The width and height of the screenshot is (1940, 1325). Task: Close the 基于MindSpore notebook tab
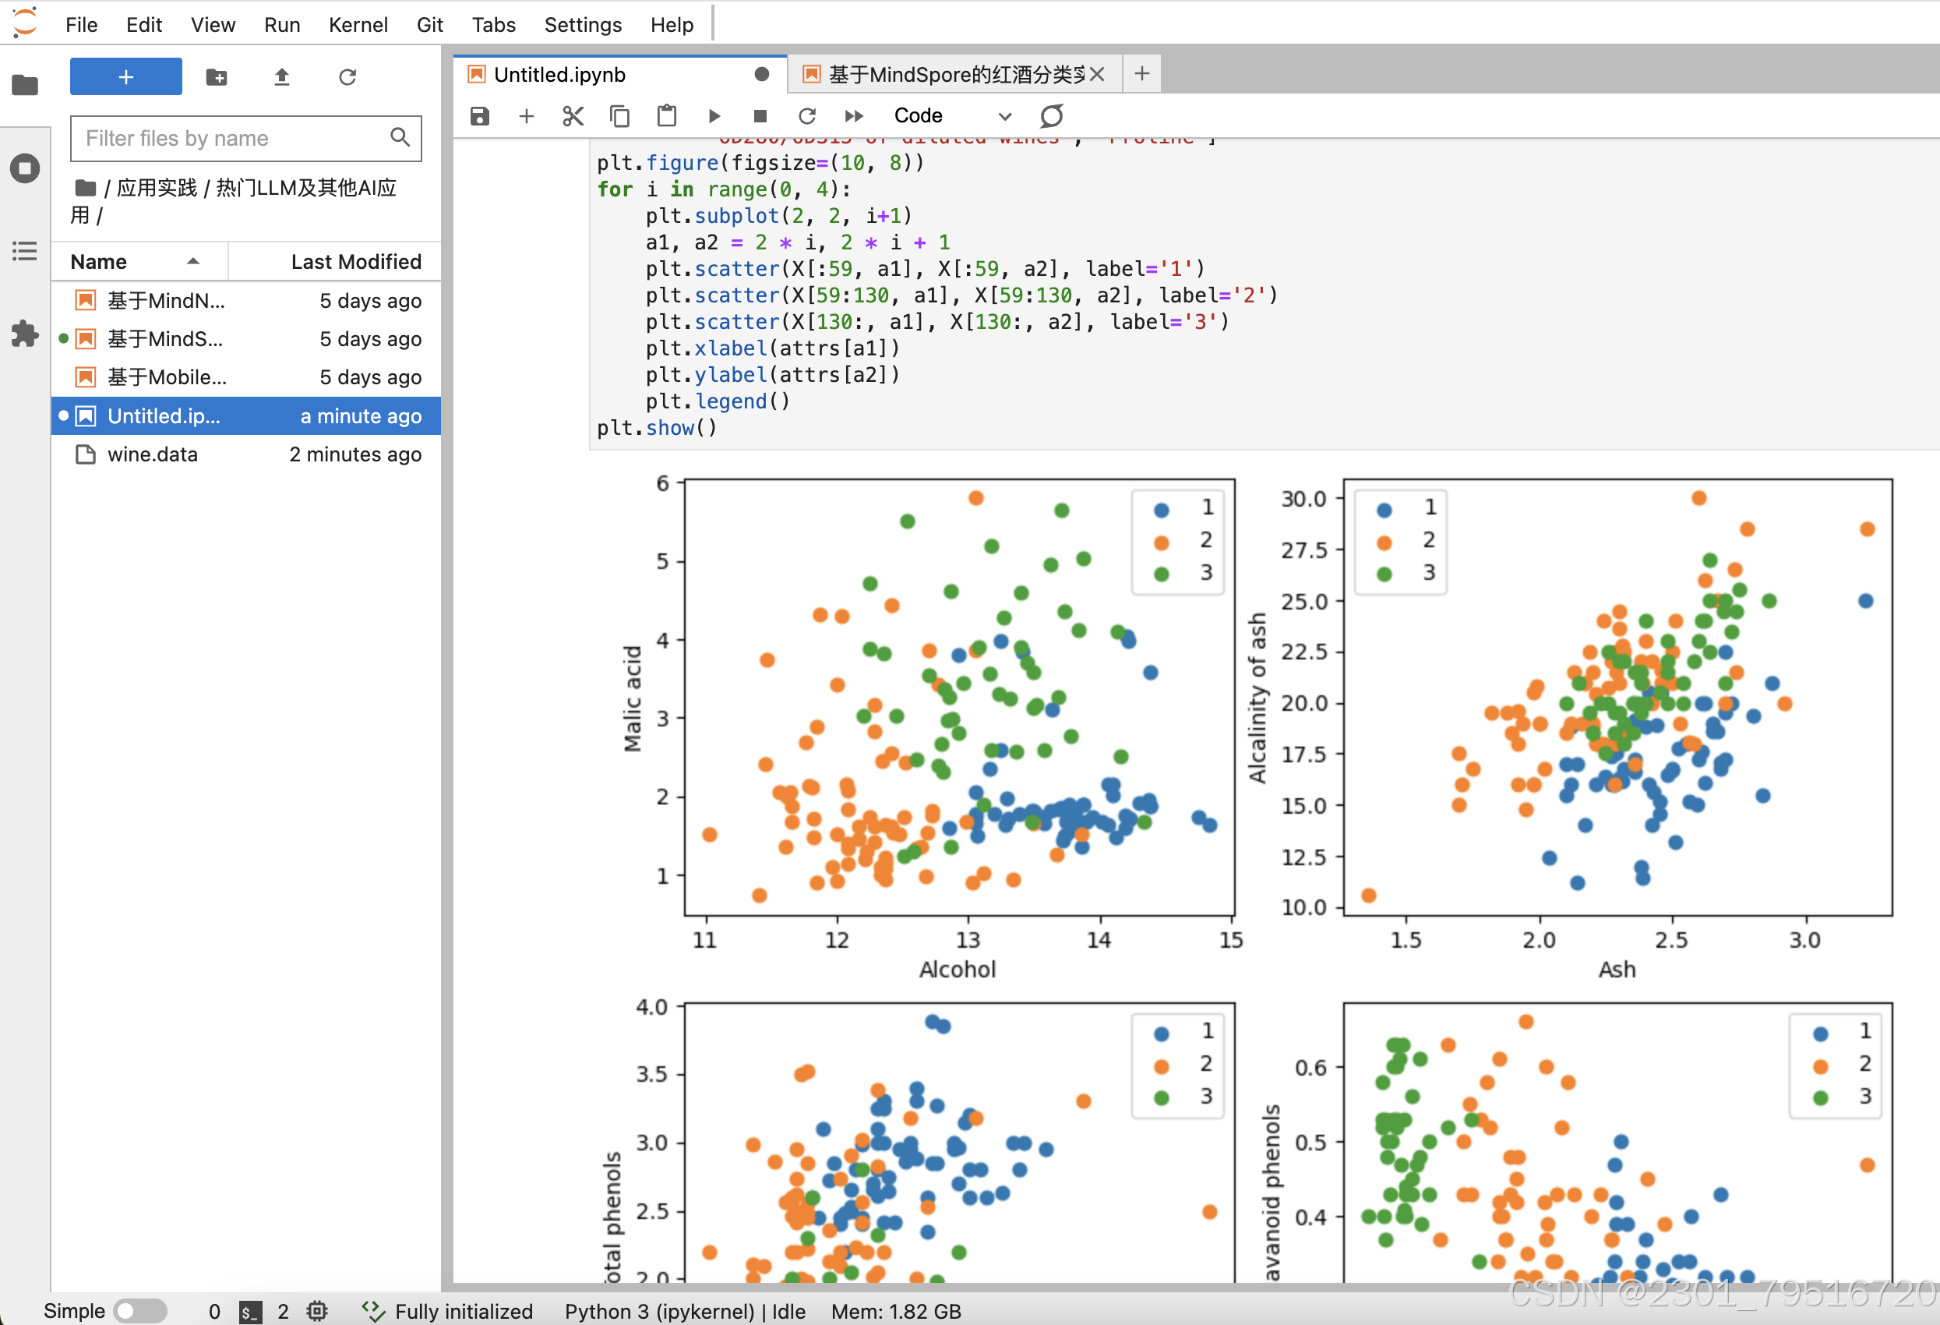(x=1097, y=75)
